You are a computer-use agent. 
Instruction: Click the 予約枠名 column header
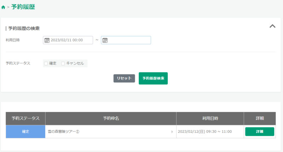click(x=111, y=118)
